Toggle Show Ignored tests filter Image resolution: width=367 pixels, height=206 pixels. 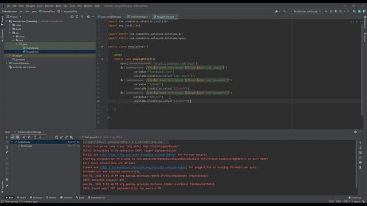coord(18,137)
